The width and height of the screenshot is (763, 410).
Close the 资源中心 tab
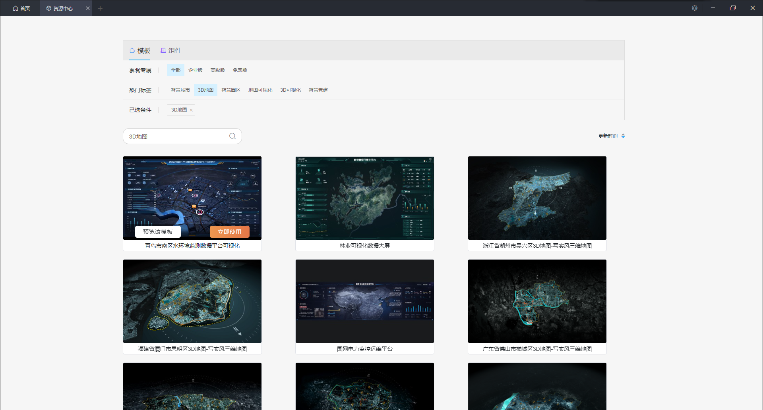[x=88, y=8]
